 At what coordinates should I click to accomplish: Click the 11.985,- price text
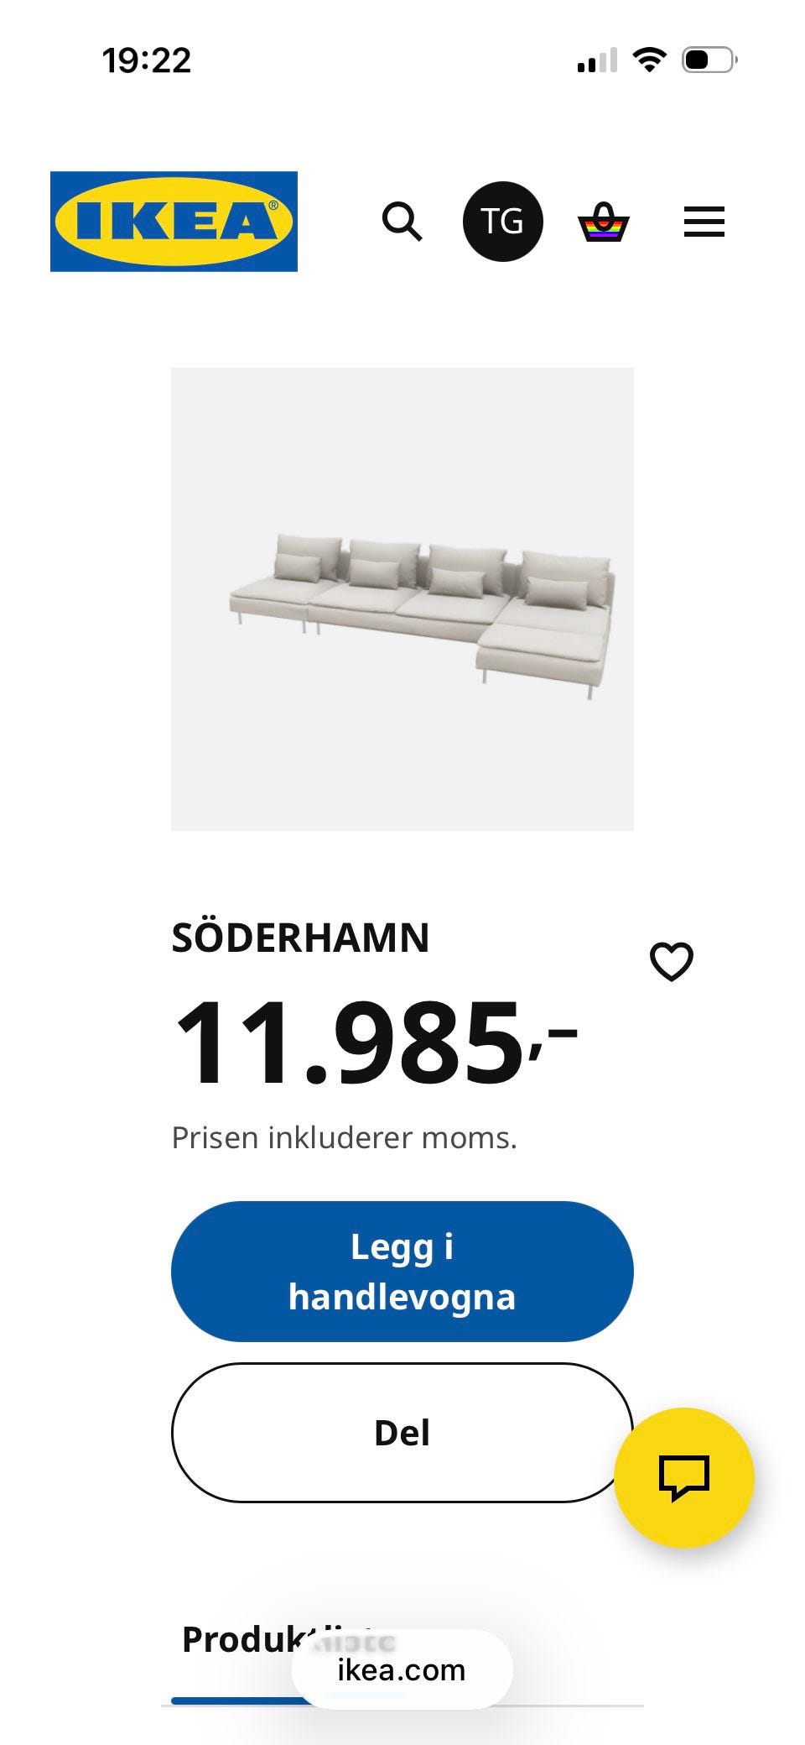373,1044
